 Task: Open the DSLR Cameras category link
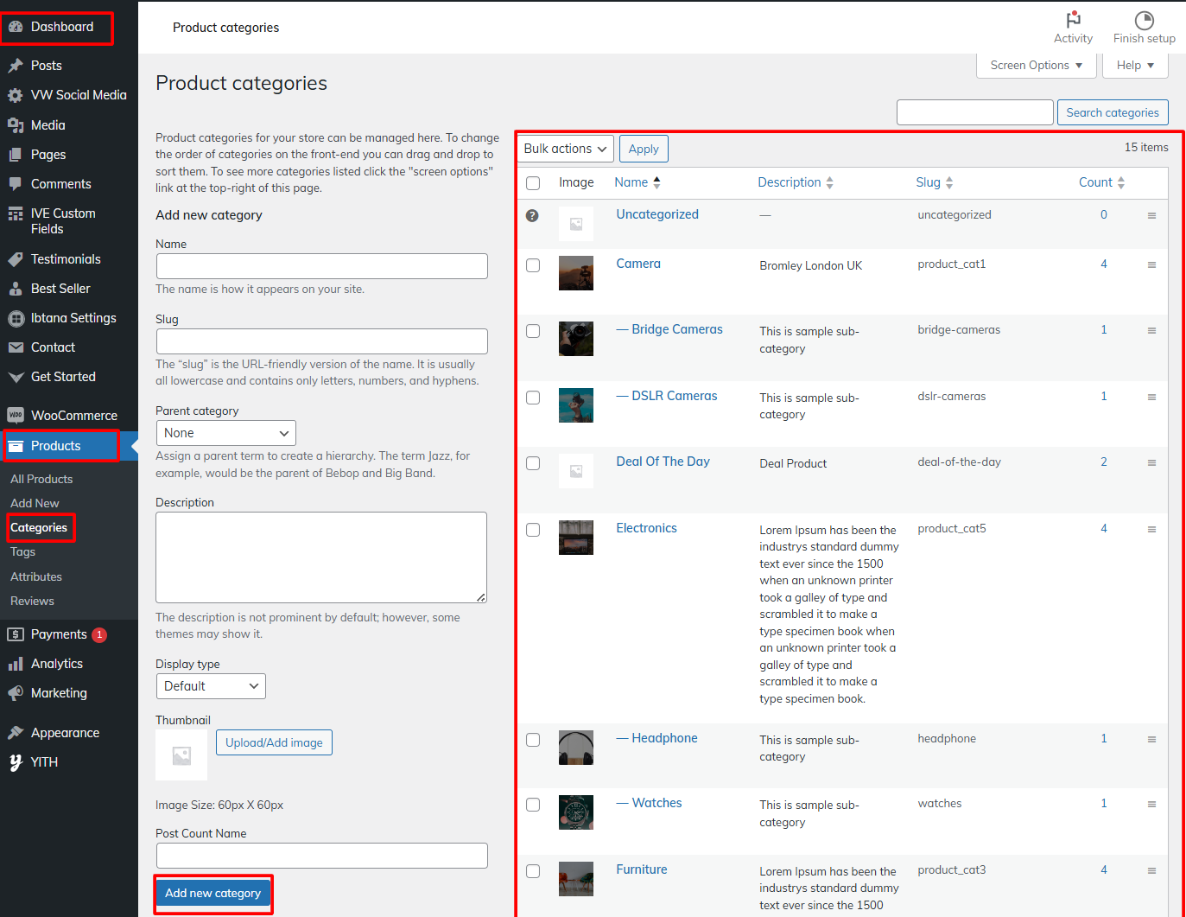click(x=674, y=396)
